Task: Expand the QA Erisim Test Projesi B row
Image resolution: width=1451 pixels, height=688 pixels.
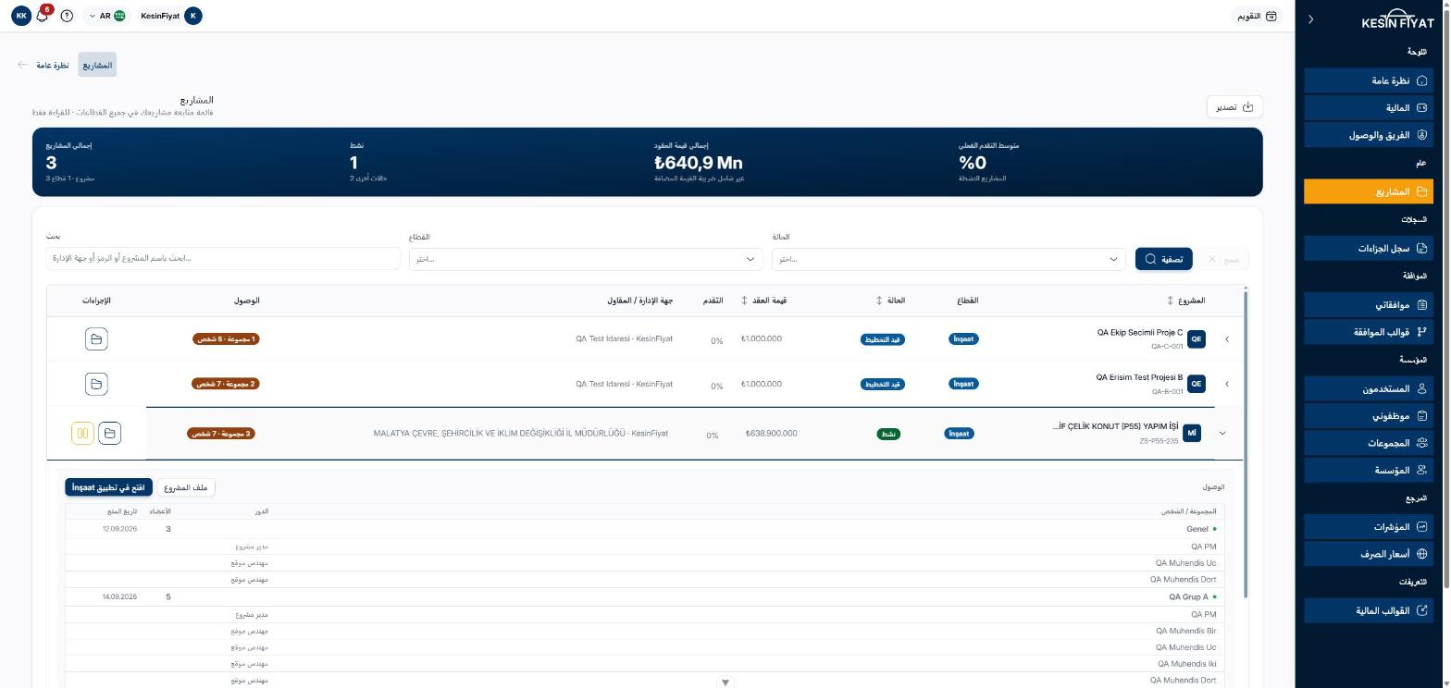Action: [x=1227, y=384]
